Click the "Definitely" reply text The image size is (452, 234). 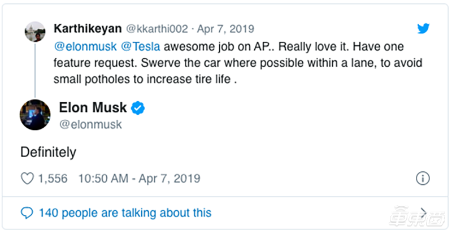48,152
